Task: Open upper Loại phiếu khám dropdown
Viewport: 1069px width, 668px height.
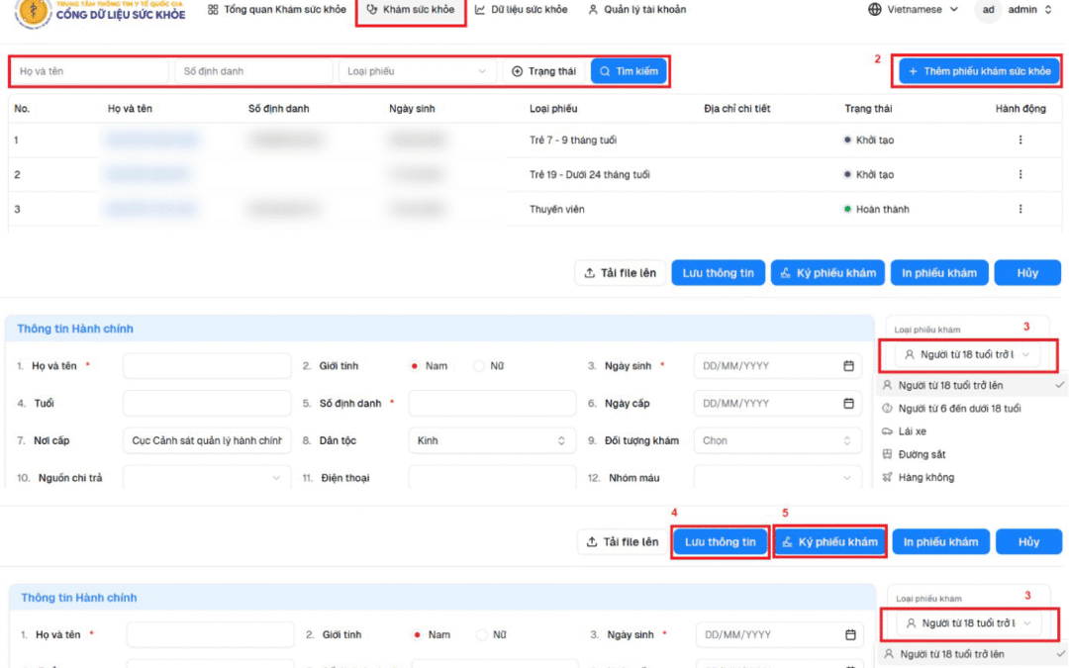Action: coord(967,354)
